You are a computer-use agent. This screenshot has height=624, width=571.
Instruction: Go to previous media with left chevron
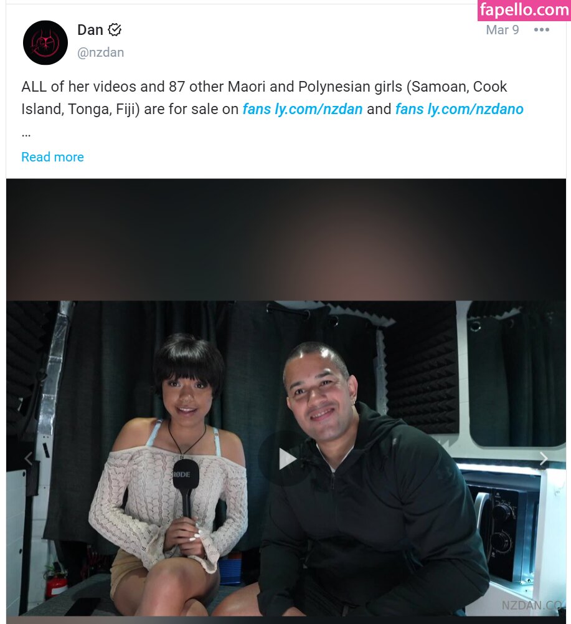click(28, 459)
